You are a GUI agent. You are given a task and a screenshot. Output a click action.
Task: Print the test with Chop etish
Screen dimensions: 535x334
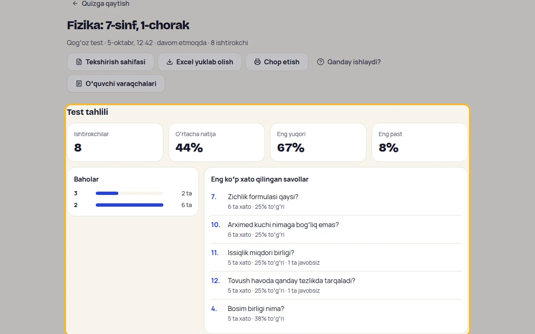tap(277, 62)
